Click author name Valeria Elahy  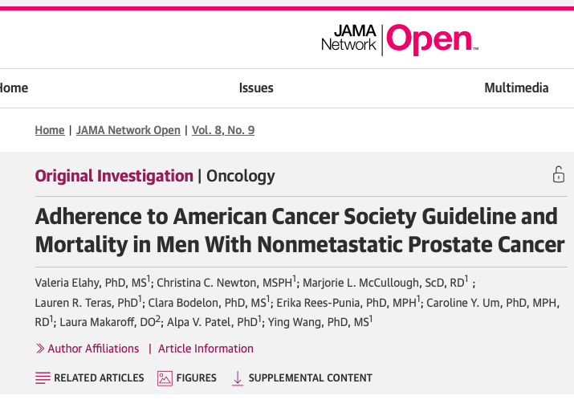68,283
